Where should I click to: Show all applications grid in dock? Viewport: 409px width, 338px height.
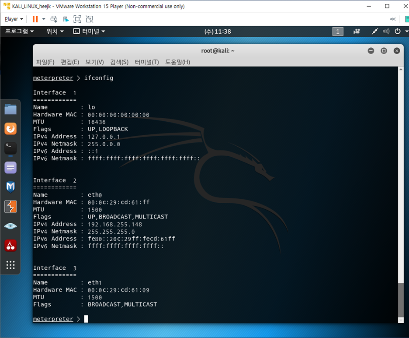(x=10, y=265)
